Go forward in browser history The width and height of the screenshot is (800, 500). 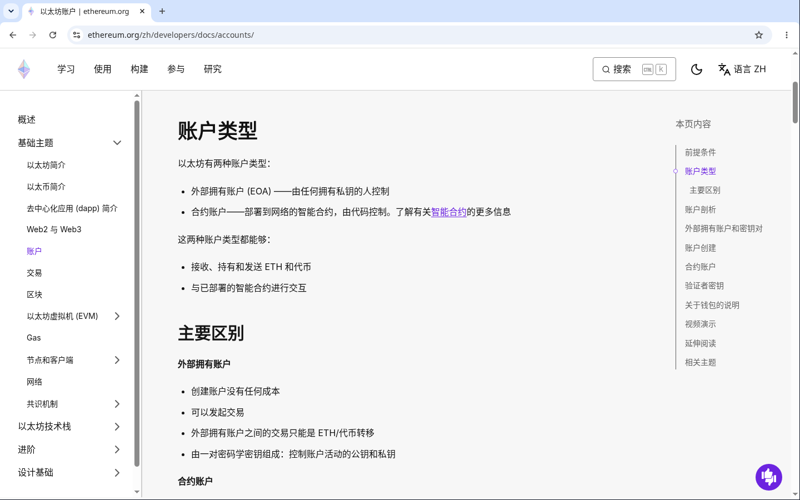pyautogui.click(x=33, y=35)
